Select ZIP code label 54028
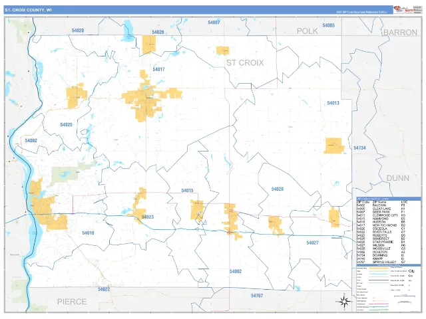This screenshot has height=319, width=426. tap(278, 189)
